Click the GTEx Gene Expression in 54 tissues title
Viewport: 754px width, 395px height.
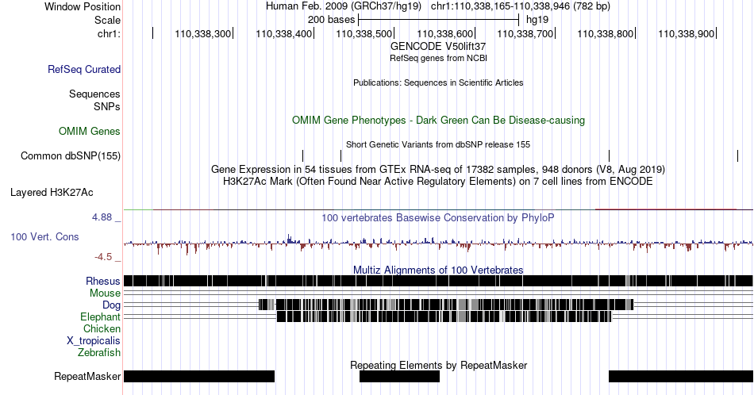[438, 169]
